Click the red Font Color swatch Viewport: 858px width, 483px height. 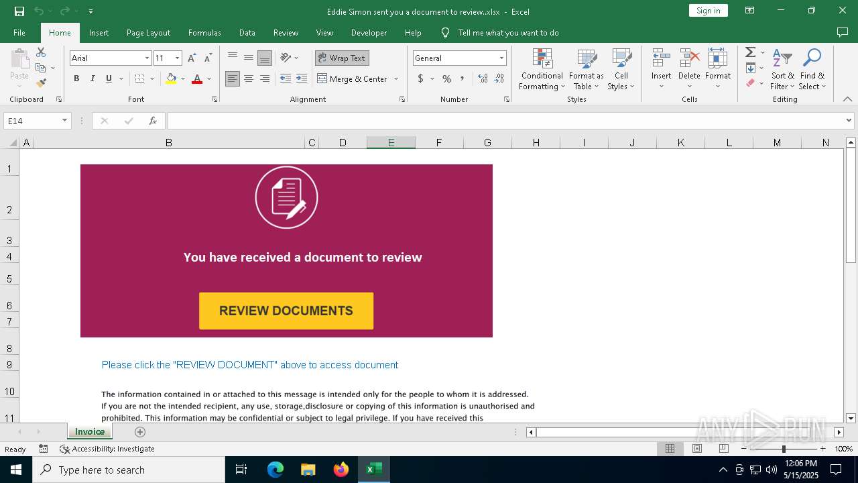pos(197,78)
